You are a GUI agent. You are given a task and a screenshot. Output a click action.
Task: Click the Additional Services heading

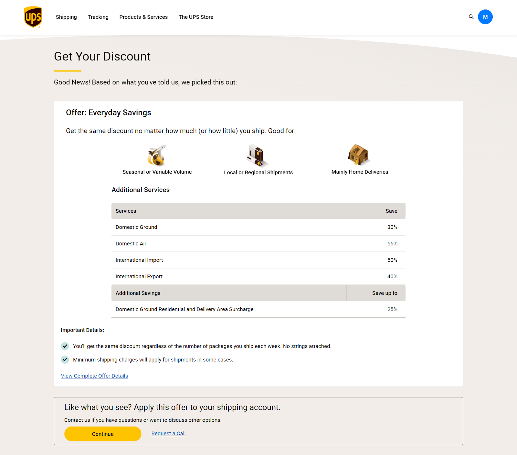coord(141,190)
